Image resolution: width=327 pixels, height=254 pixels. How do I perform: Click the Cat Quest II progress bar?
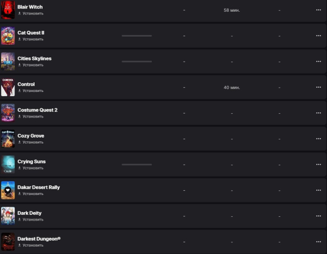pos(137,36)
